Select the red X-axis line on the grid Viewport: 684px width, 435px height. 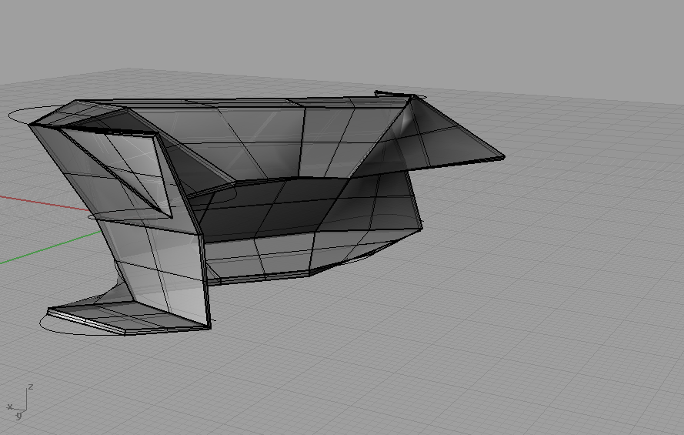tap(45, 204)
